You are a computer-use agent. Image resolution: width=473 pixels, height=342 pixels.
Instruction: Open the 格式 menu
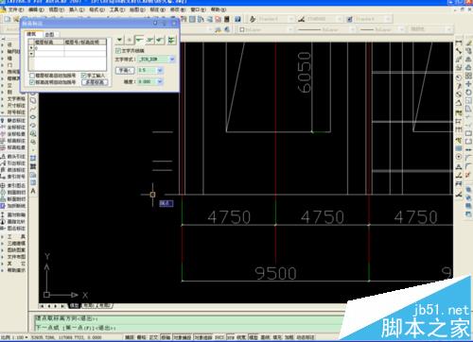click(x=96, y=9)
